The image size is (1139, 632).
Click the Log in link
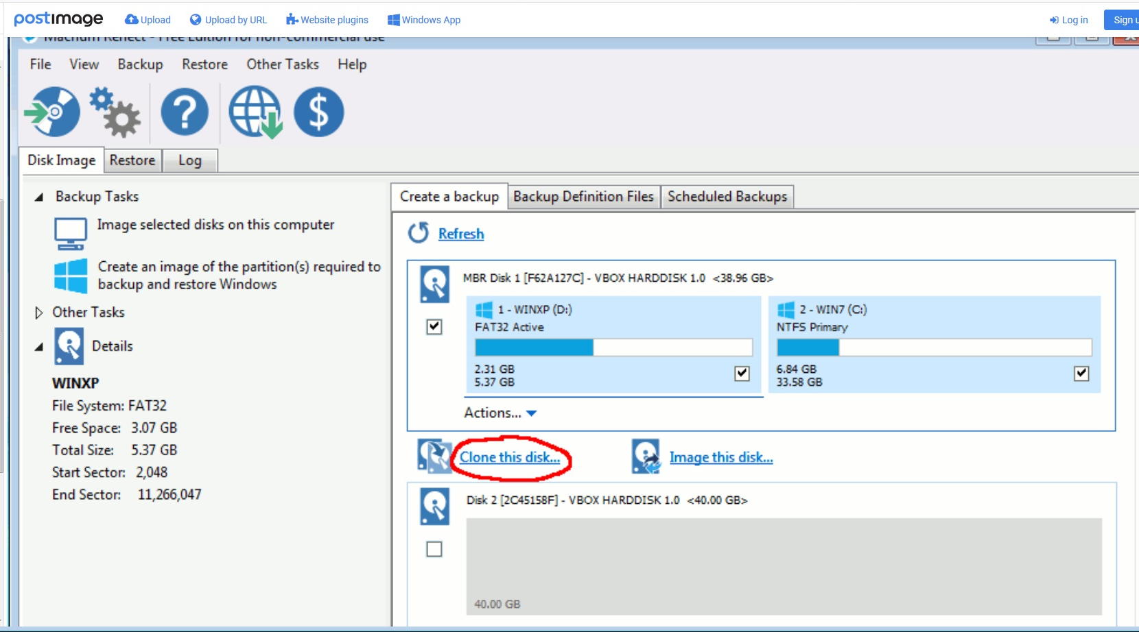[x=1069, y=20]
